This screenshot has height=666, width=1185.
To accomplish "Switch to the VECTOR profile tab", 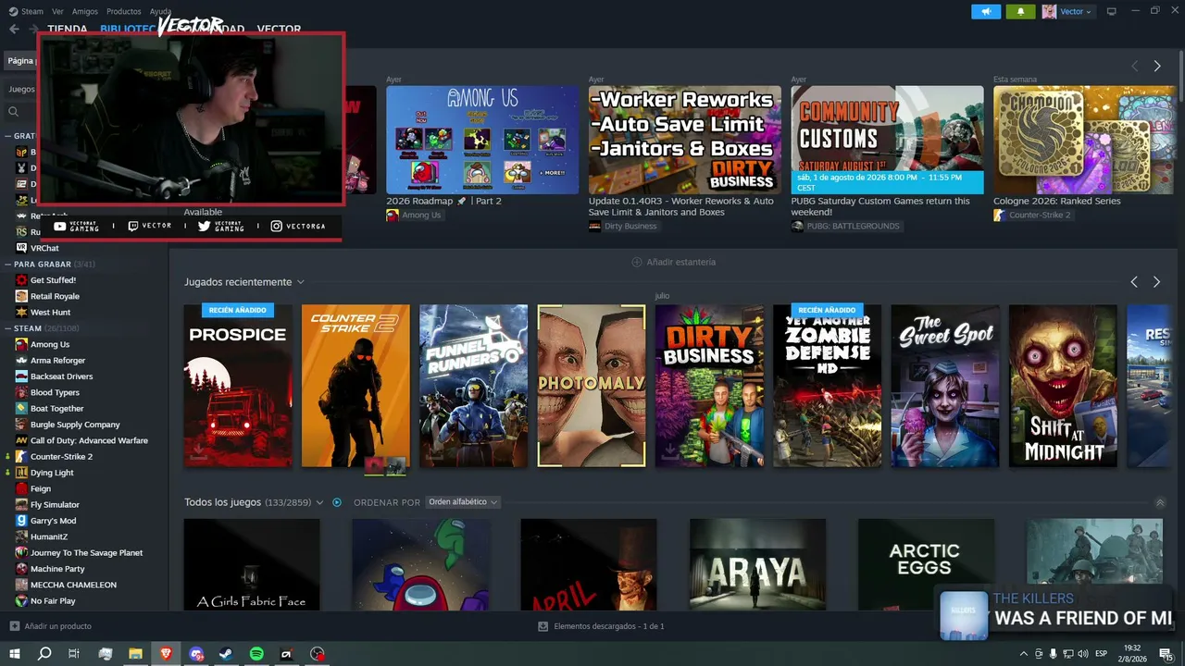I will (279, 30).
